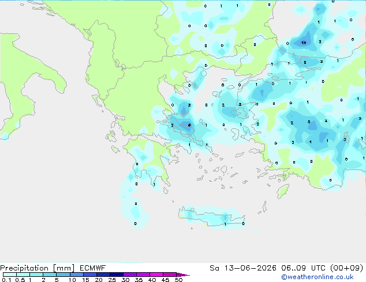Viewport: 366px width, 282px height.
Task: Select the 0.1 mm legend color swatch
Action: coord(10,275)
